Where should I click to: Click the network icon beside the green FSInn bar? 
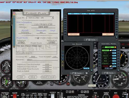click(103, 47)
